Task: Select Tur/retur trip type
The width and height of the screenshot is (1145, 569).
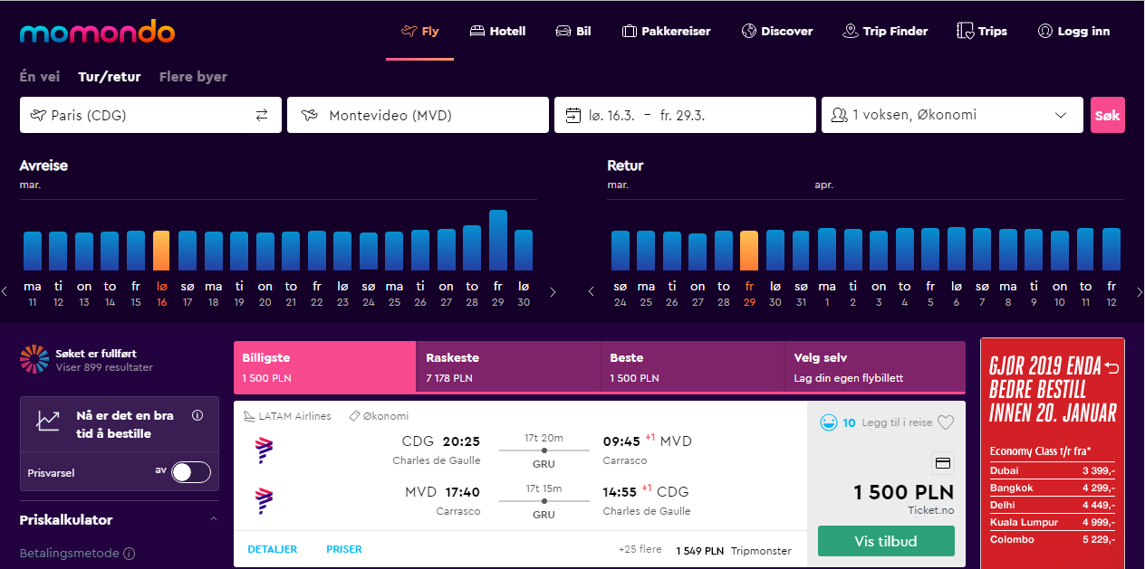Action: [110, 77]
